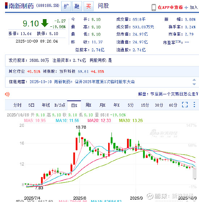
Task: Click the plus icon to add stock
Action: (x=186, y=8)
